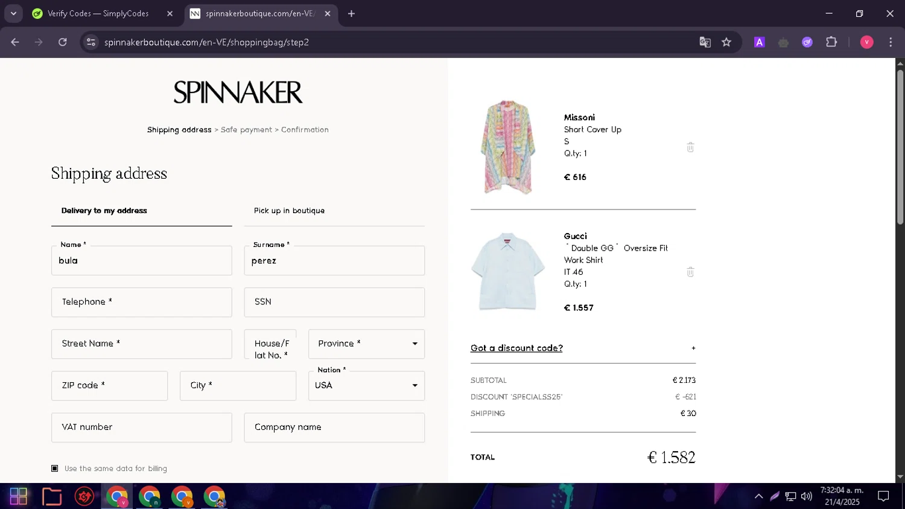Expand the Got a discount code plus

point(693,348)
